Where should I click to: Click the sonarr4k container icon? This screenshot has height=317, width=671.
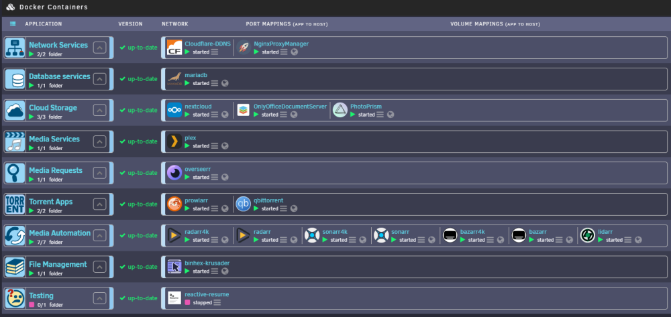pyautogui.click(x=312, y=235)
